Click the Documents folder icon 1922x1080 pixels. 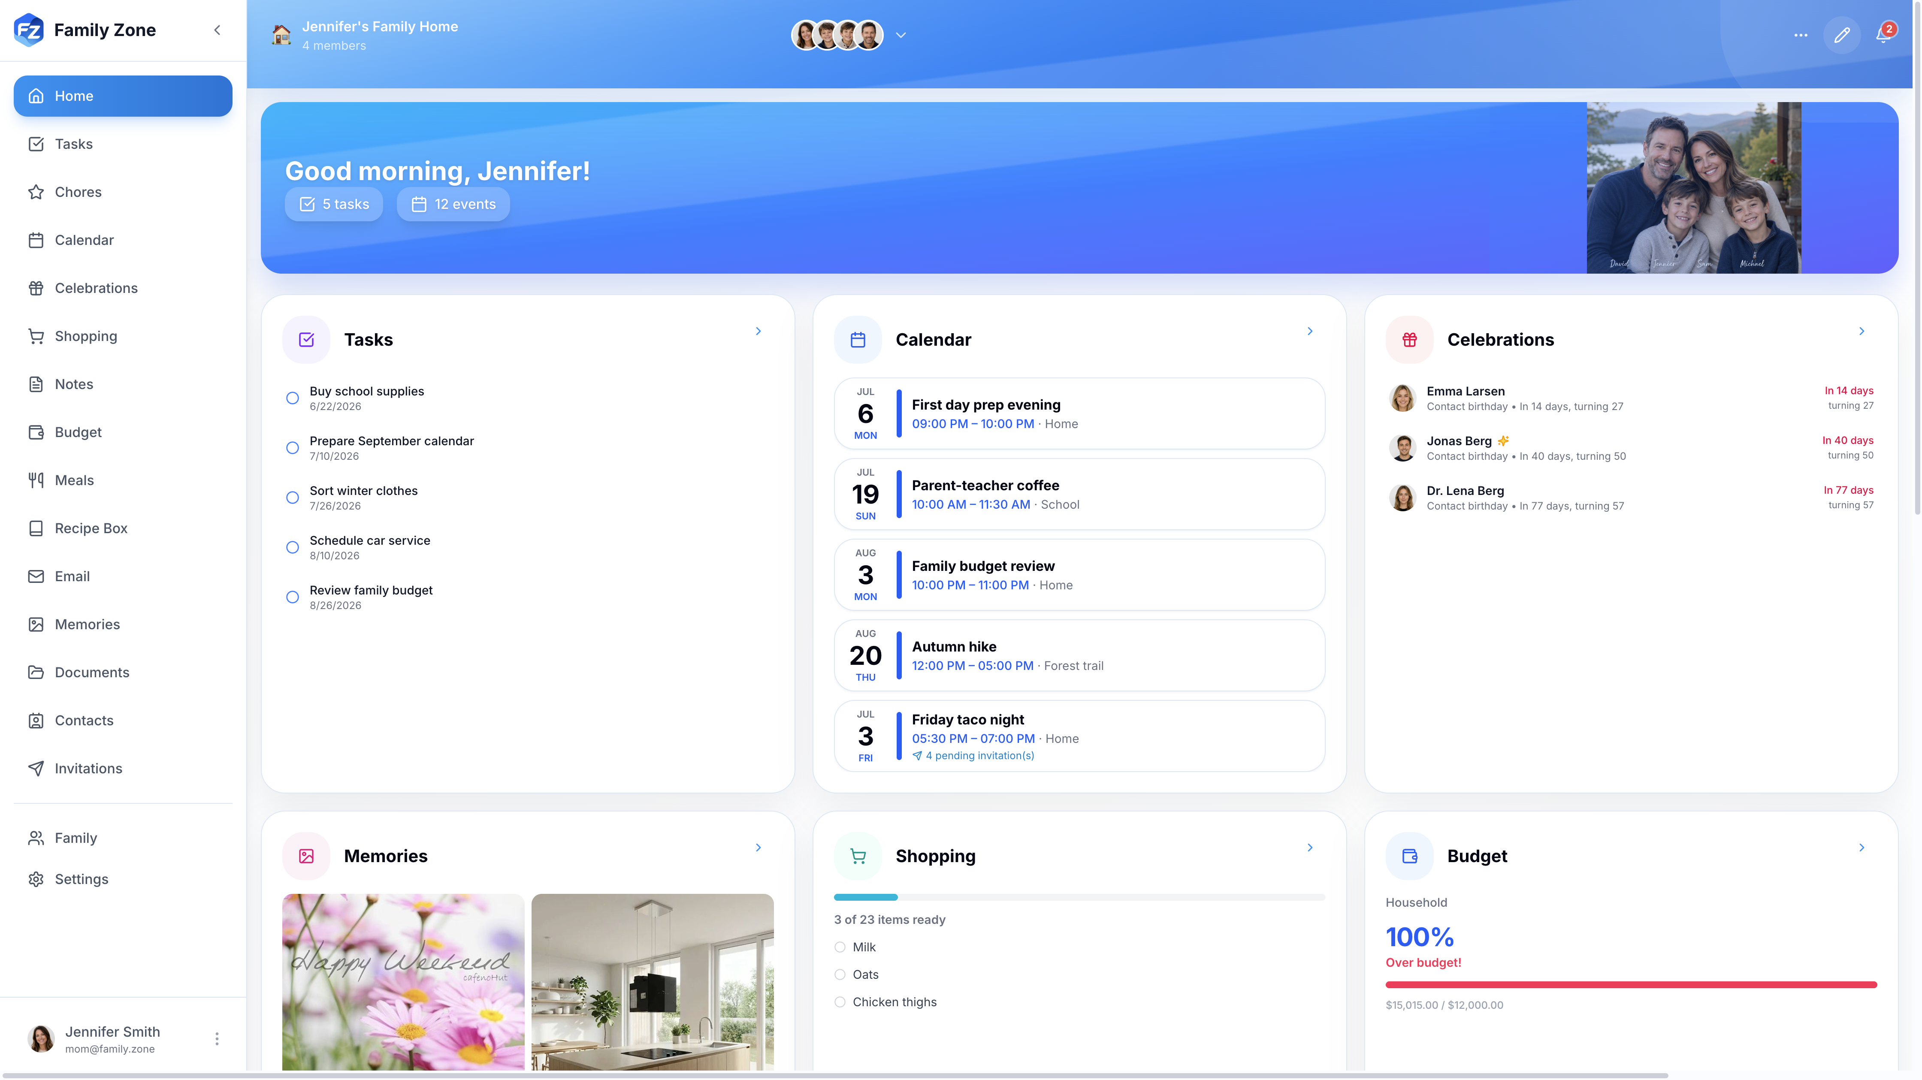click(36, 673)
